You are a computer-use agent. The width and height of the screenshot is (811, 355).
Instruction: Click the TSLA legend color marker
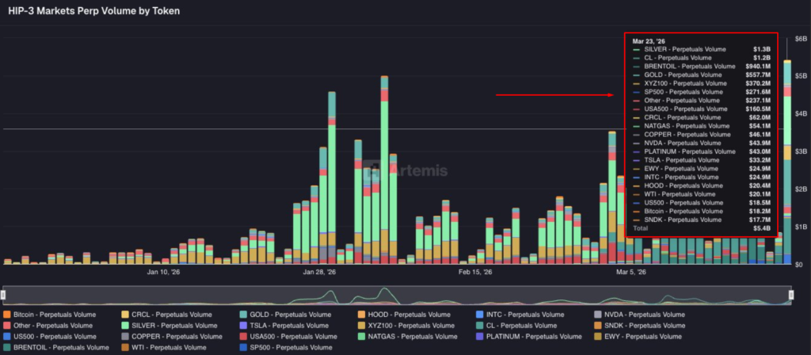(243, 326)
